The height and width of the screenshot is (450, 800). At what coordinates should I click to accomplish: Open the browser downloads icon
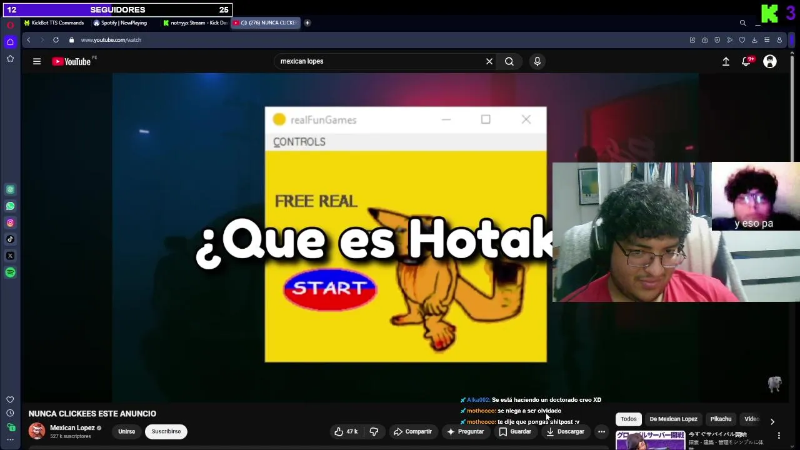pos(754,40)
